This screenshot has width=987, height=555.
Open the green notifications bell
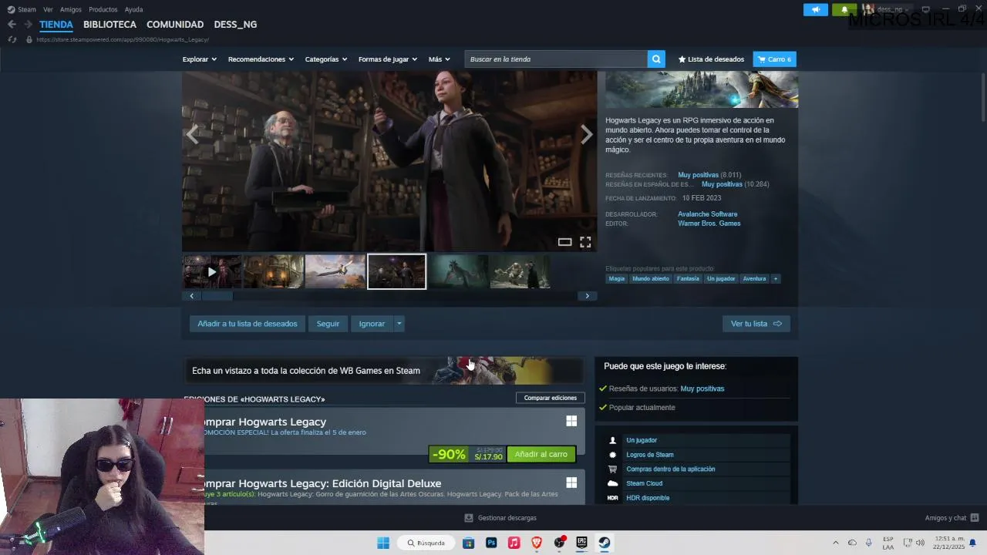844,10
